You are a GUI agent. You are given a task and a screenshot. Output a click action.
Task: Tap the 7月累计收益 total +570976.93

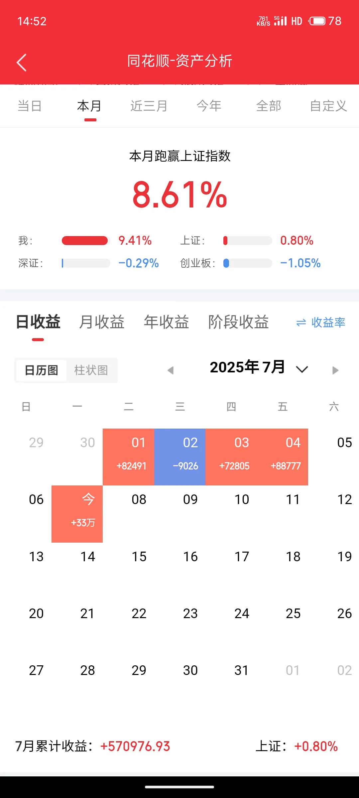tap(135, 746)
